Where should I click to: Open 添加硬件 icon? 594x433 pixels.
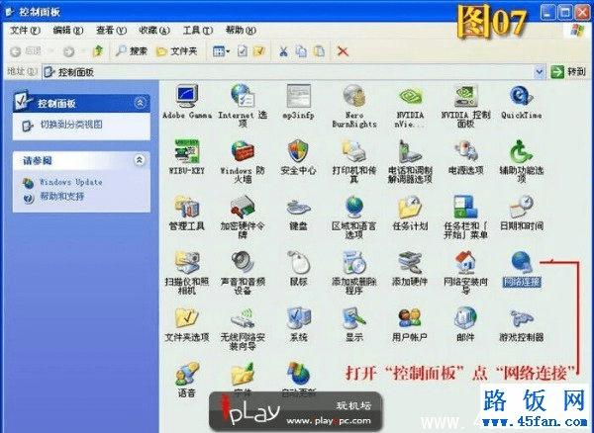410,262
